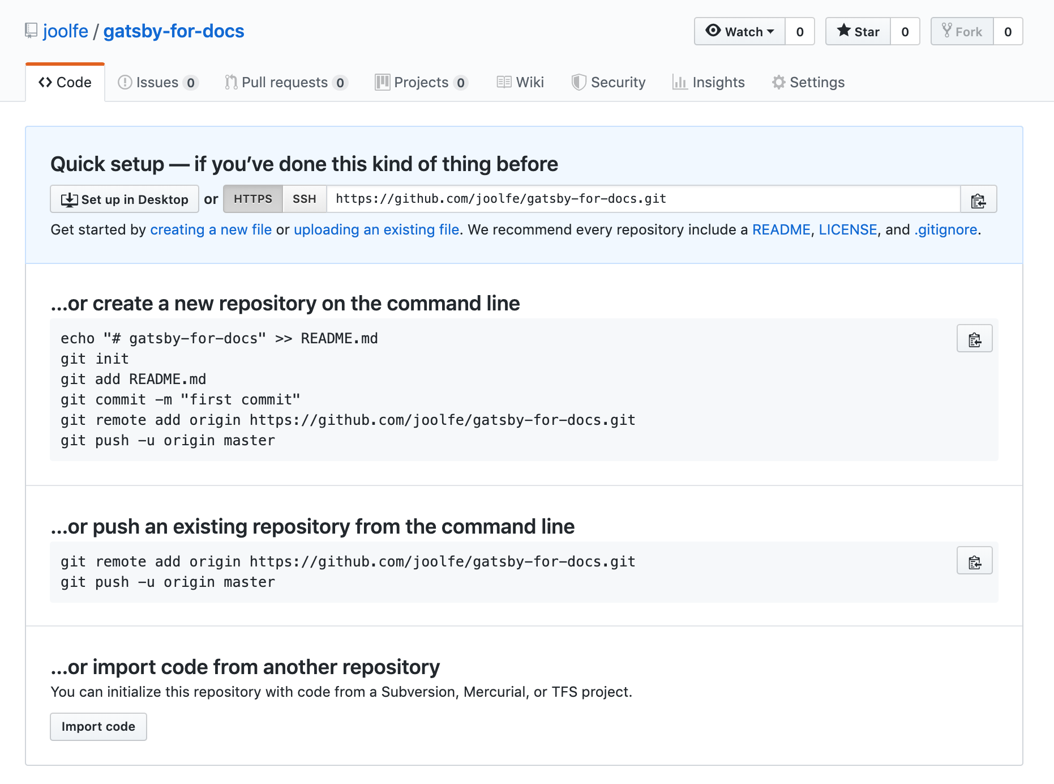Click Set up in Desktop button
Screen dimensions: 1054x784
coord(125,199)
